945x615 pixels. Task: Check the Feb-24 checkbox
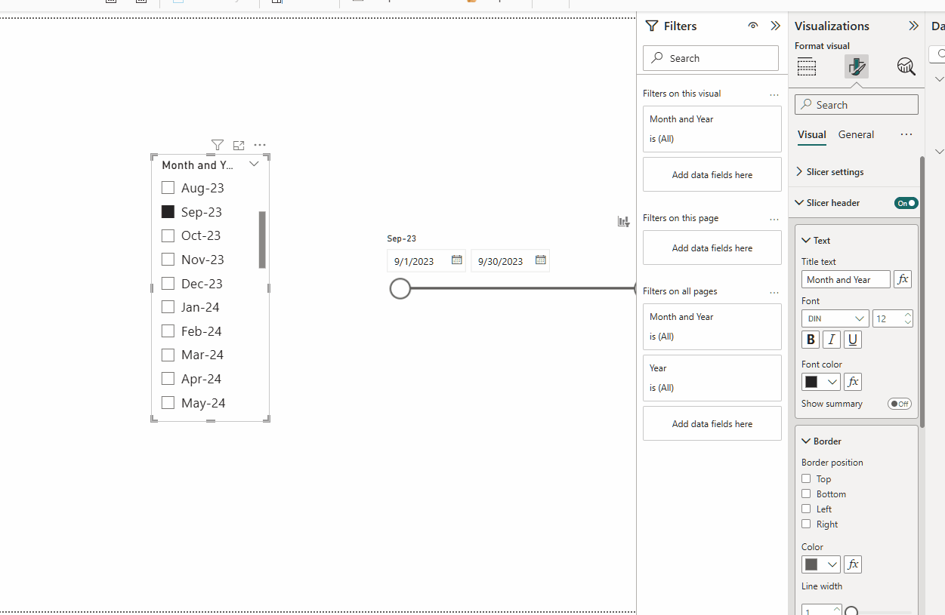[168, 331]
